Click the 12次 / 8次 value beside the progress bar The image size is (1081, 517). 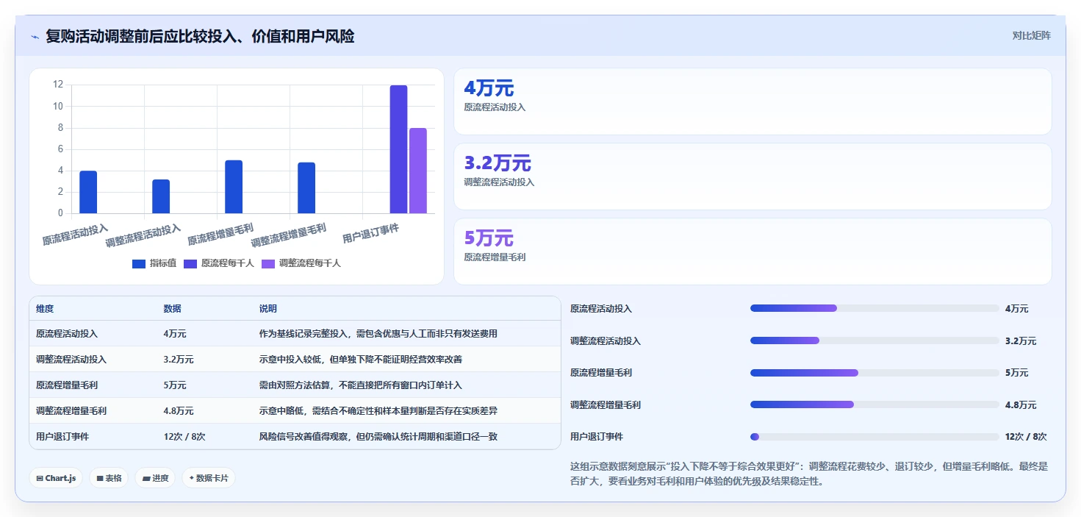click(1026, 437)
